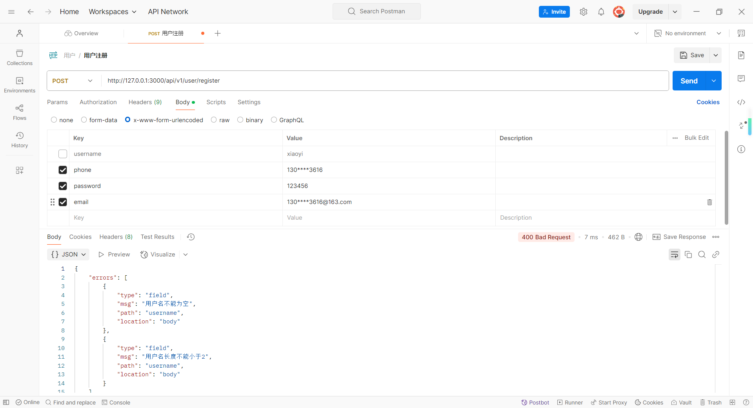Image resolution: width=753 pixels, height=408 pixels.
Task: Uncheck the password parameter checkbox
Action: [63, 186]
